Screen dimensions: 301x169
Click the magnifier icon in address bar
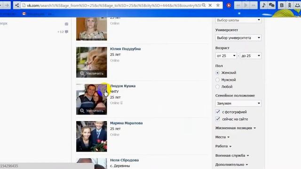(x=204, y=5)
